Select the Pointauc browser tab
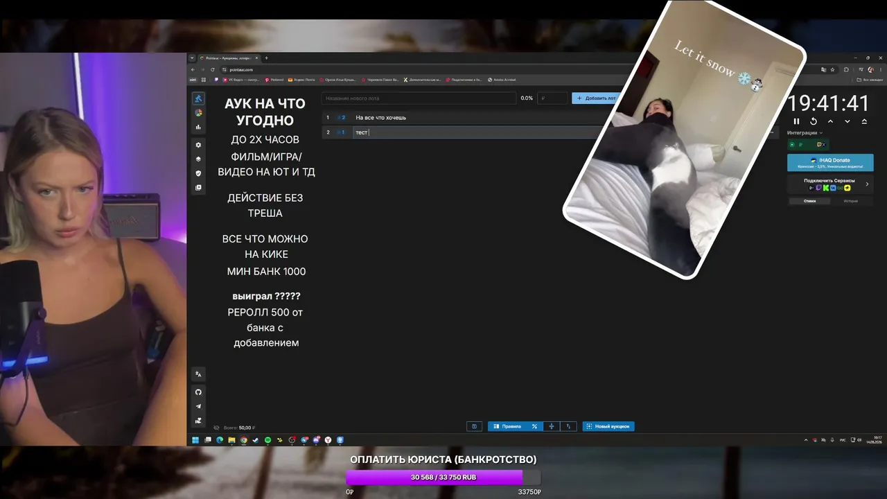887x499 pixels. [228, 58]
